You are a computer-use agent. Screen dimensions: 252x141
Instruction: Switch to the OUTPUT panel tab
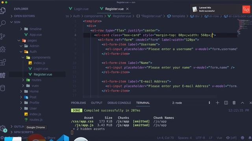click(x=96, y=103)
